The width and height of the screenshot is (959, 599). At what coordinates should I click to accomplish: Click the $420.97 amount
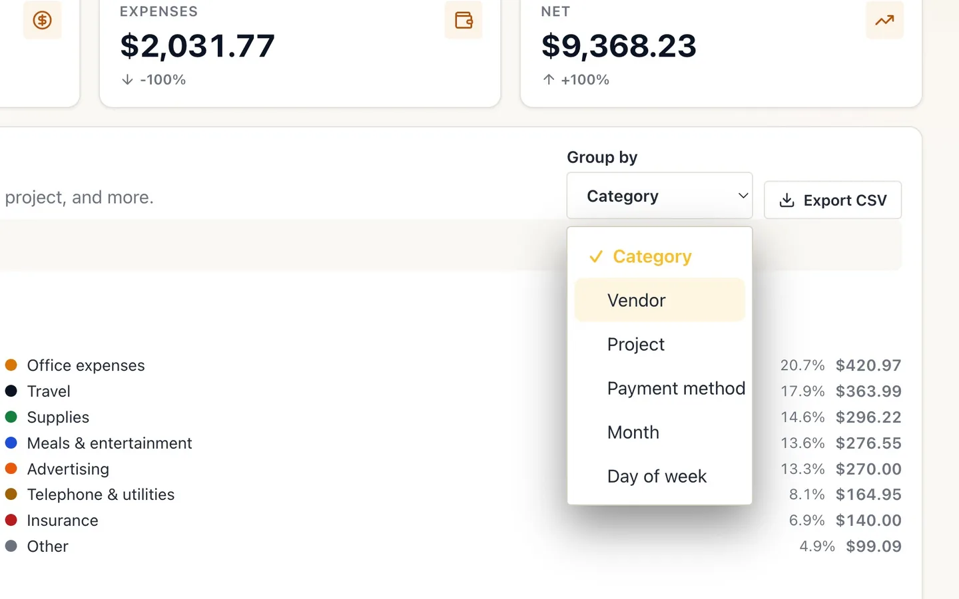[868, 365]
